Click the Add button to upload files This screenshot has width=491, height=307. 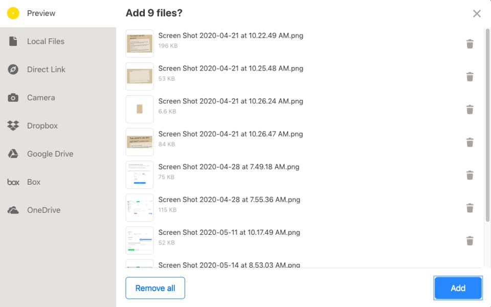(458, 288)
